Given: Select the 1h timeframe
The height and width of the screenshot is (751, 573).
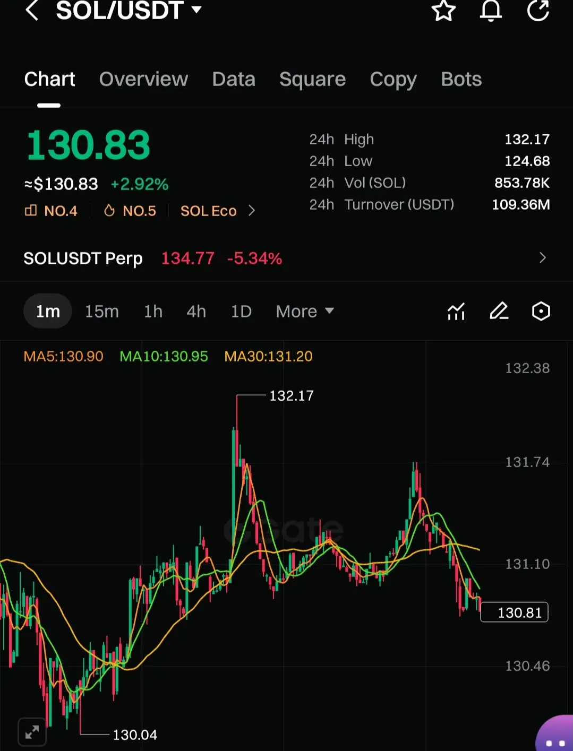Looking at the screenshot, I should click(153, 311).
